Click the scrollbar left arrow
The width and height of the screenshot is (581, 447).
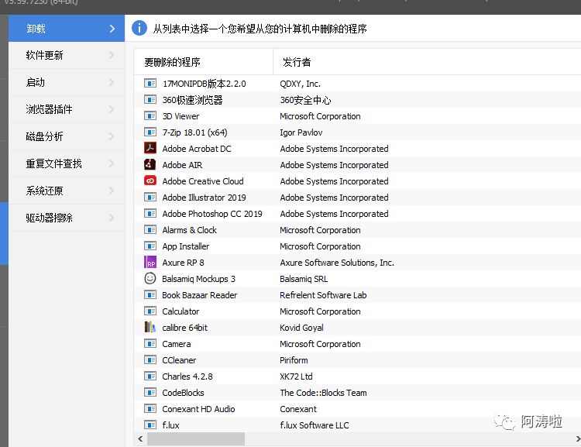140,438
